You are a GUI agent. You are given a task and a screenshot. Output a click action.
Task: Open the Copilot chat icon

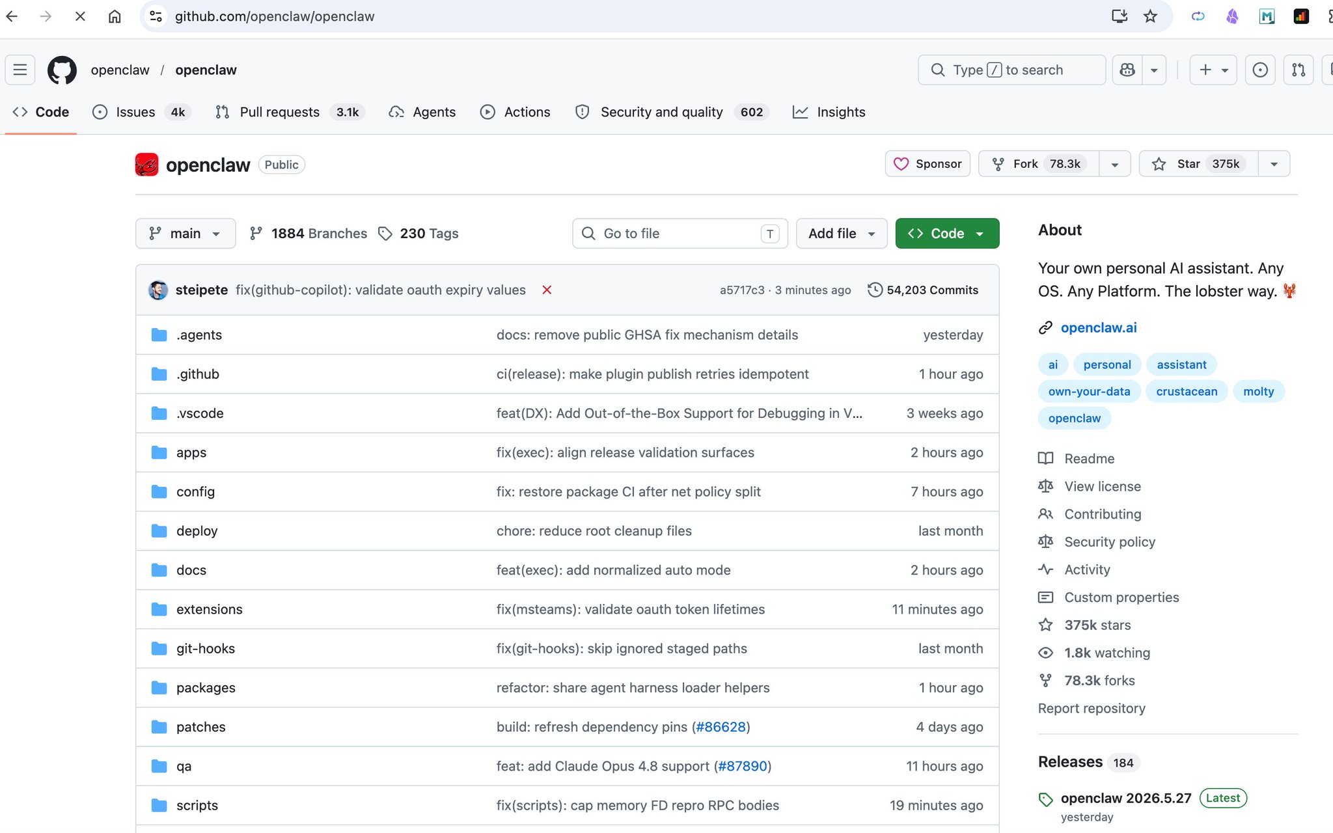coord(1127,70)
